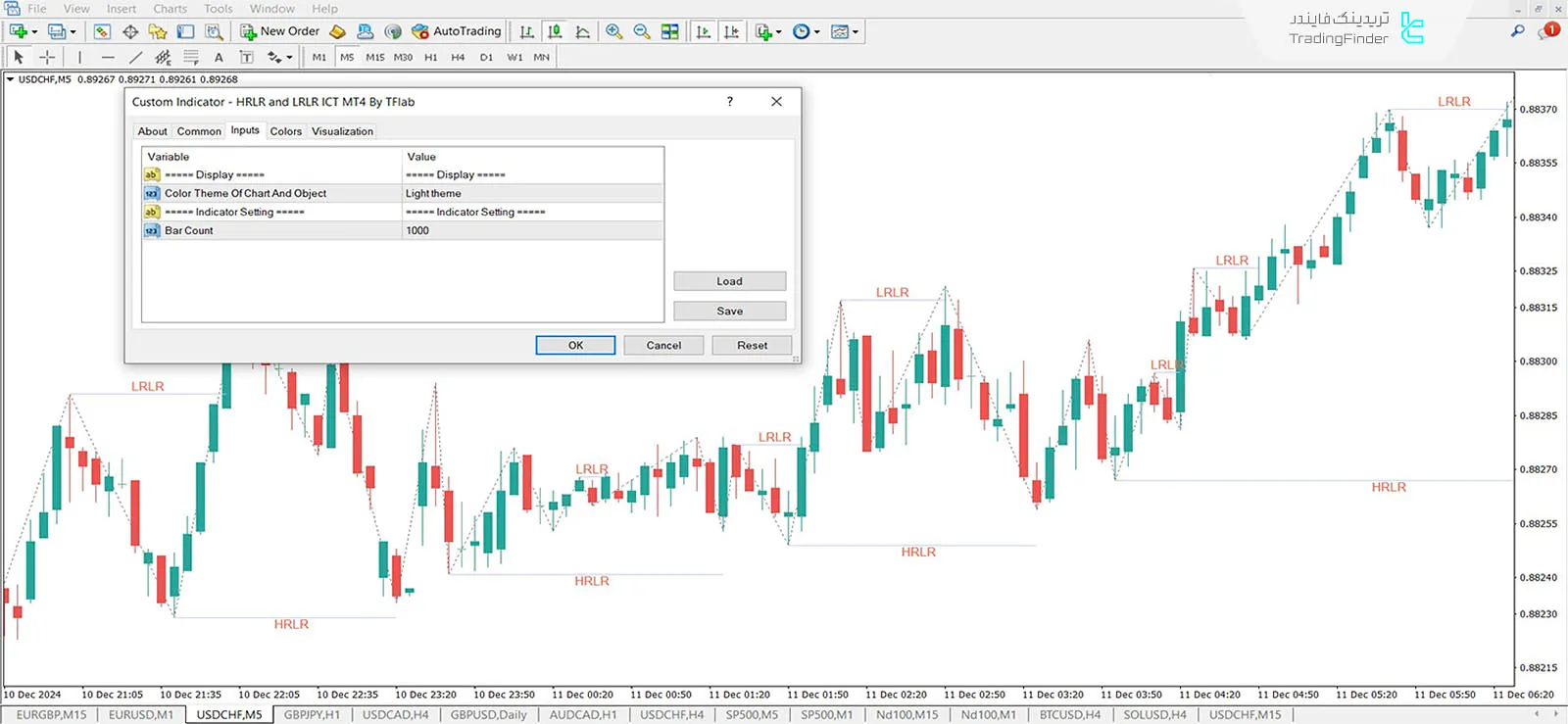Click the New Order toolbar button
This screenshot has width=1568, height=724.
(280, 31)
